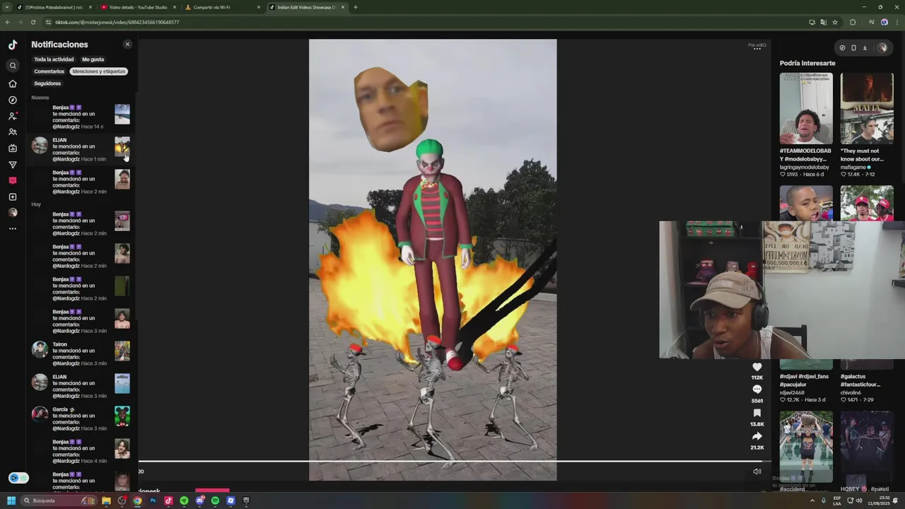
Task: Select the 'Me gusta' filter
Action: coord(93,59)
